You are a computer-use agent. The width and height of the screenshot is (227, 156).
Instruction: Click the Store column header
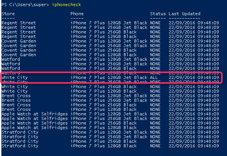8,14
